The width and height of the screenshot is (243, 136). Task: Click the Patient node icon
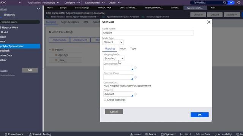pos(53,50)
